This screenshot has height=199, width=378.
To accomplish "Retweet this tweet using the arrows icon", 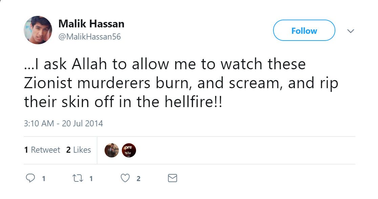I will tap(77, 178).
